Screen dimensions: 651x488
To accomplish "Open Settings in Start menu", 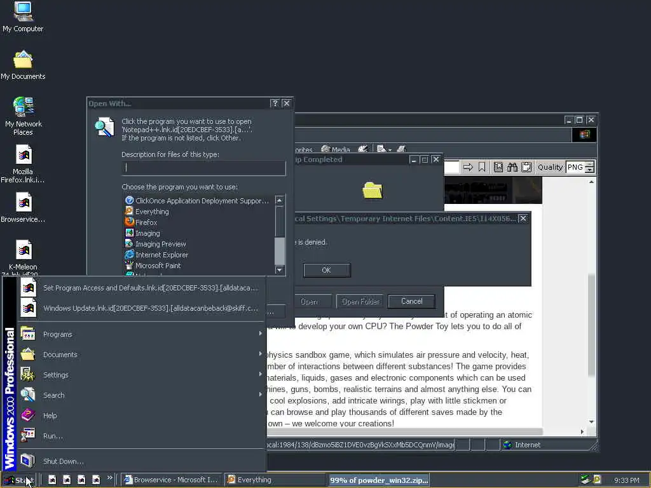I will [141, 375].
